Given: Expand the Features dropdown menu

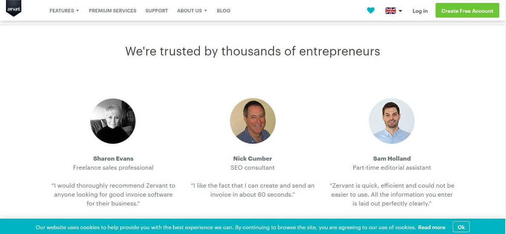Looking at the screenshot, I should click(64, 11).
